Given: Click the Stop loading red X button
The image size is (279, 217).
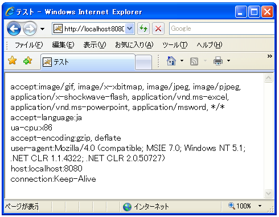Looking at the screenshot, I should click(x=158, y=28).
